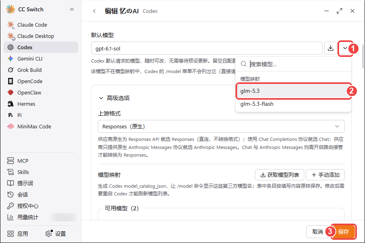
Task: Click the Grok Build icon
Action: point(11,70)
